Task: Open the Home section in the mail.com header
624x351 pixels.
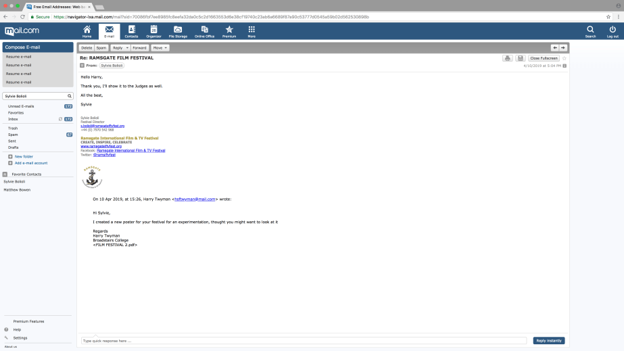Action: (87, 31)
